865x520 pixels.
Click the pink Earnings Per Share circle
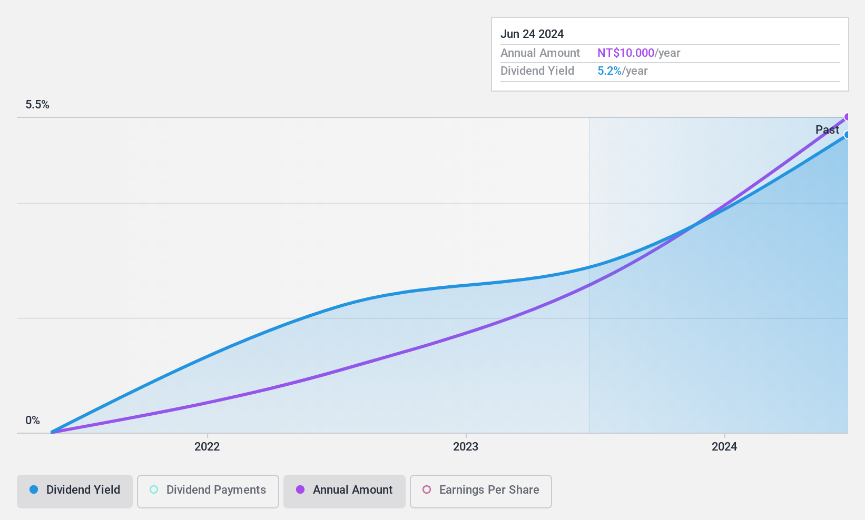[x=427, y=489]
